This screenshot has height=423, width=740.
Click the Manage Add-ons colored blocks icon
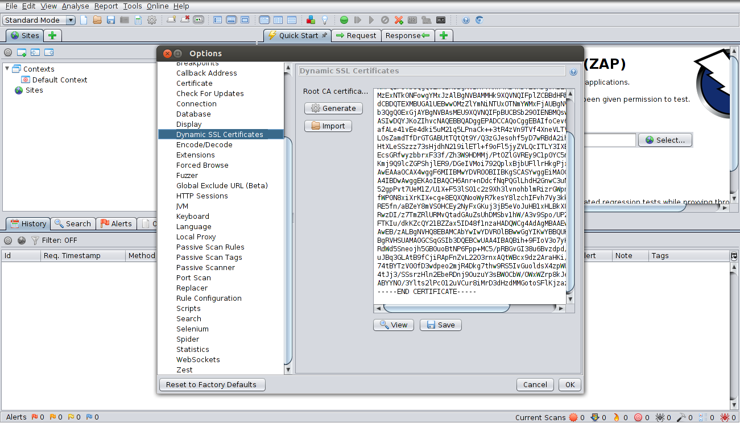pyautogui.click(x=311, y=20)
